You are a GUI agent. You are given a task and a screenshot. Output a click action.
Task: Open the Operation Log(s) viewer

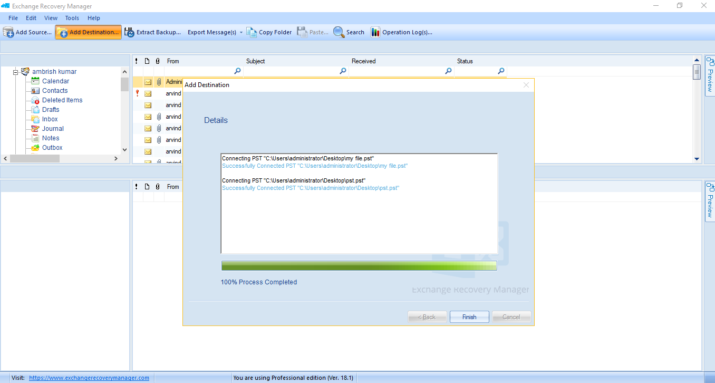tap(401, 32)
